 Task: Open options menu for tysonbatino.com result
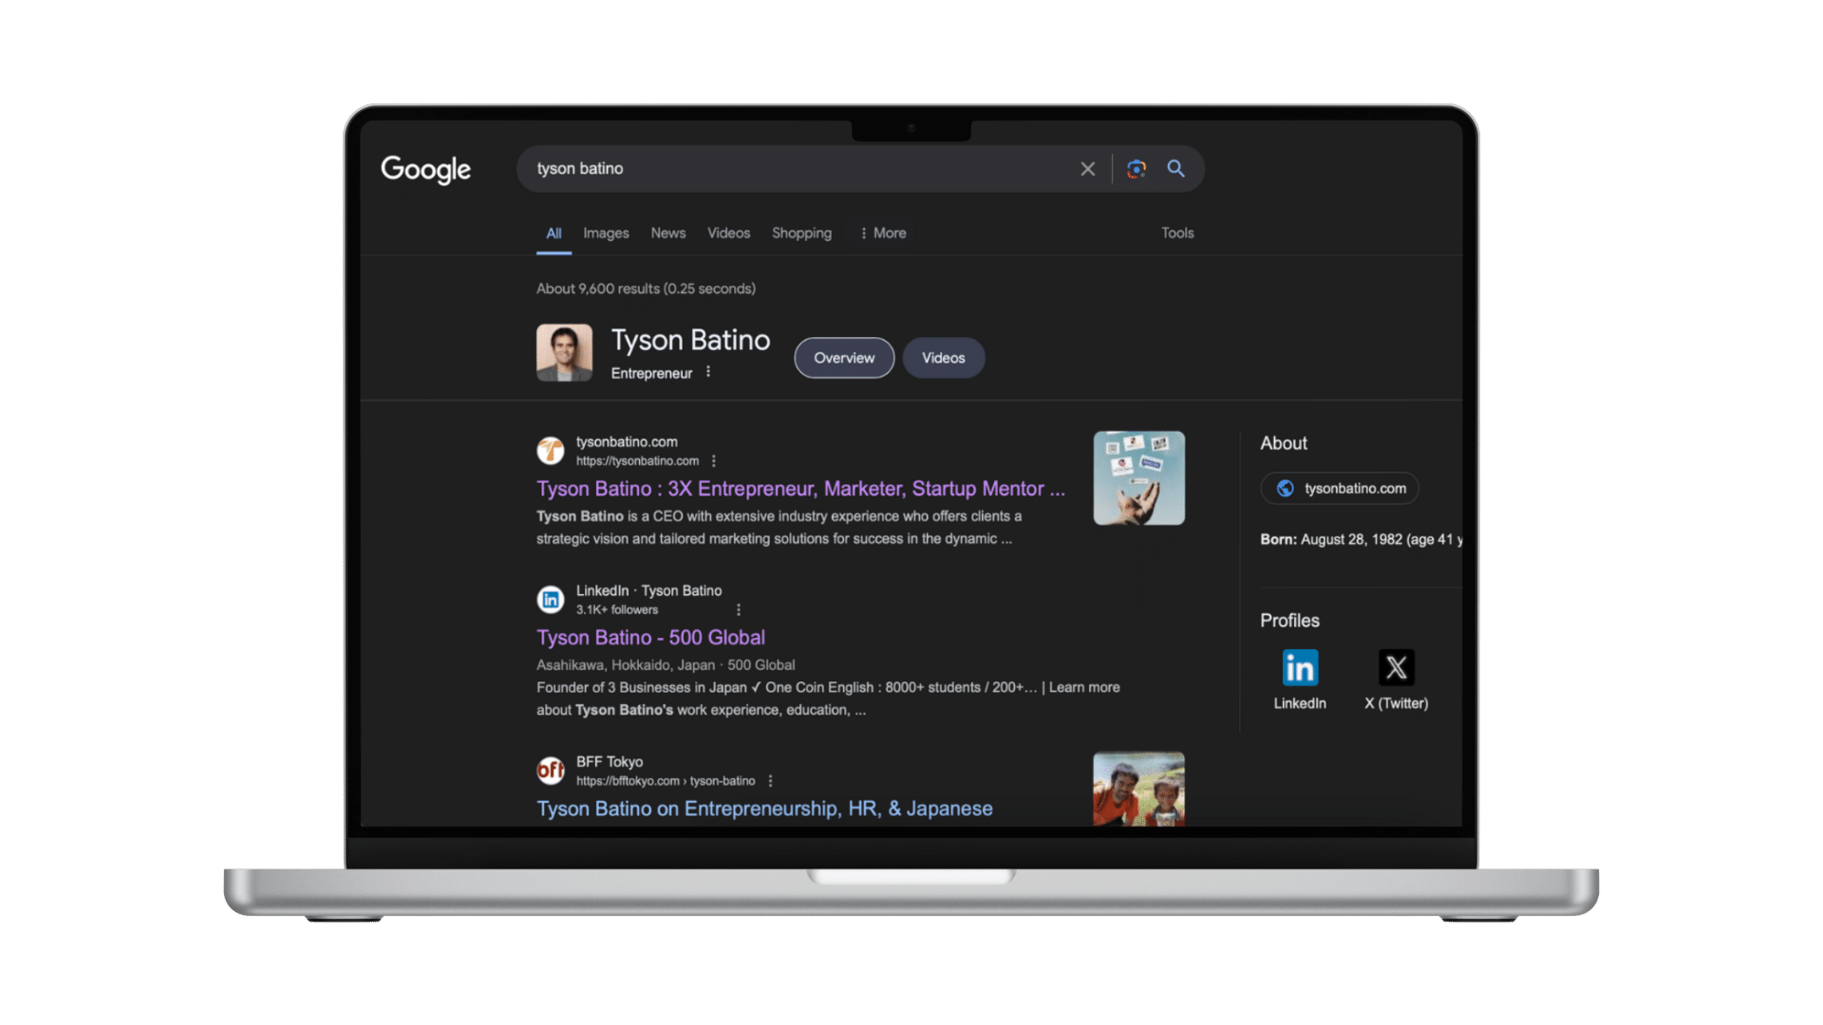click(714, 461)
